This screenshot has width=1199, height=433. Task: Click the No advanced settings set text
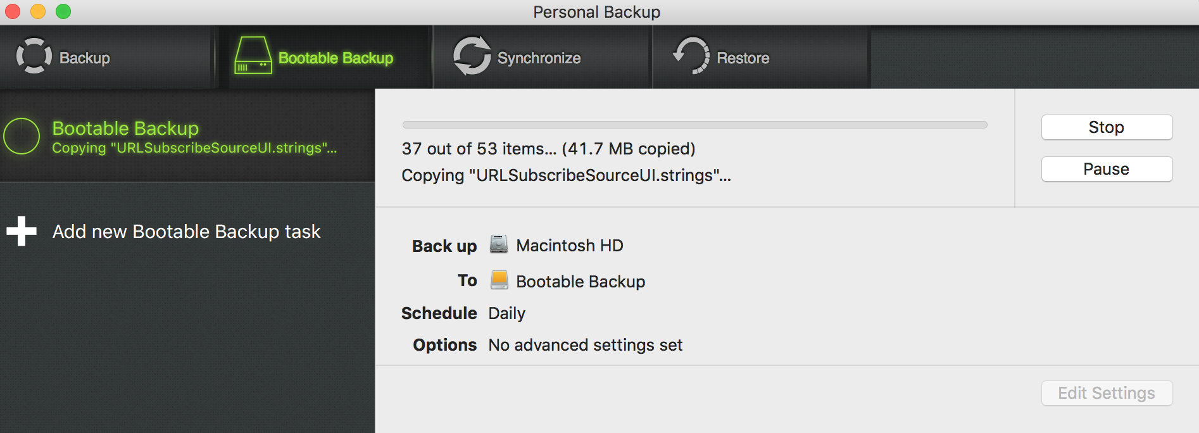point(586,345)
